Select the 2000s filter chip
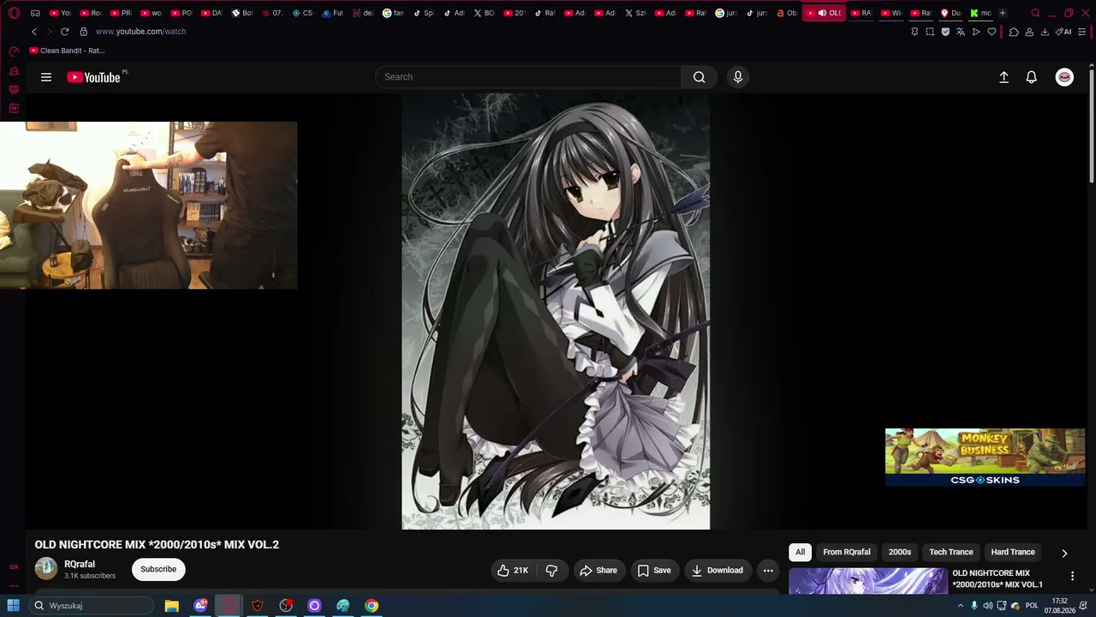Screen dimensions: 1096x617 click(900, 552)
